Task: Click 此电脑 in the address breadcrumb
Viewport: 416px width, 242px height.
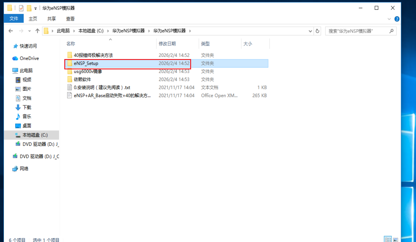Action: click(63, 31)
